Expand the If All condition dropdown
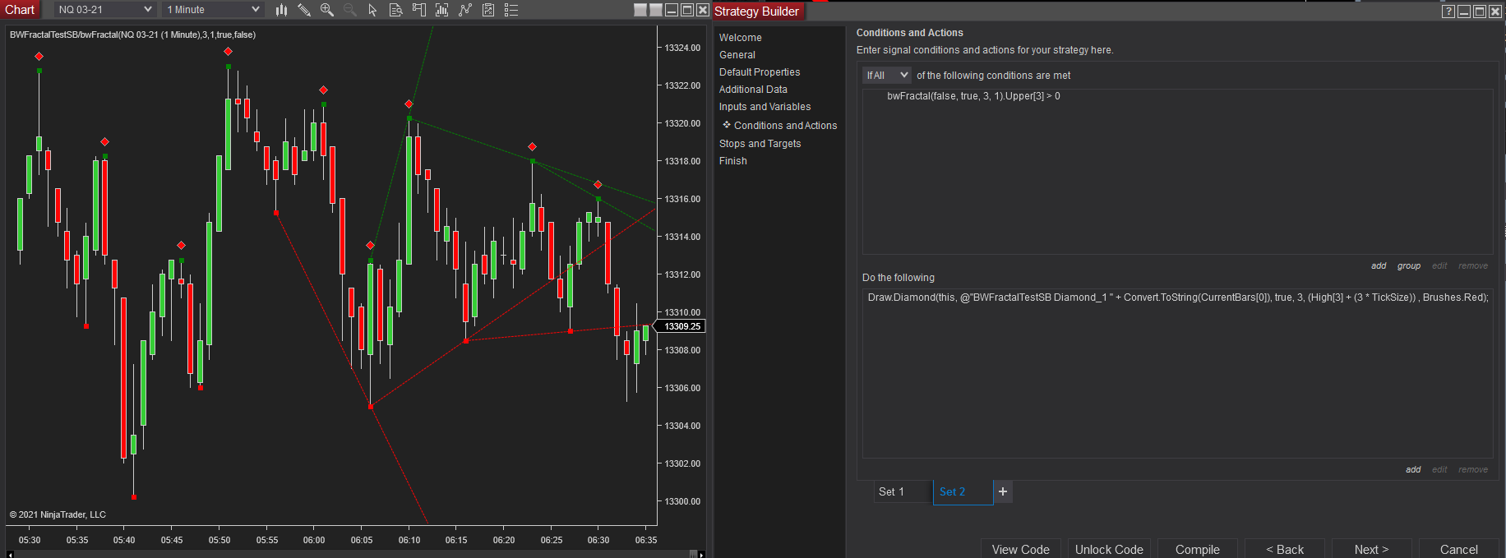Viewport: 1506px width, 558px height. (x=887, y=76)
